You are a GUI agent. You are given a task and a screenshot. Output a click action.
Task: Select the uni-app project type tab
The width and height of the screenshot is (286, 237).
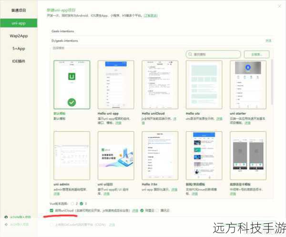tap(19, 23)
